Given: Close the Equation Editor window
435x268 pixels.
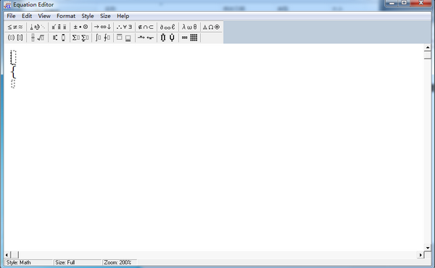Looking at the screenshot, I should [420, 3].
